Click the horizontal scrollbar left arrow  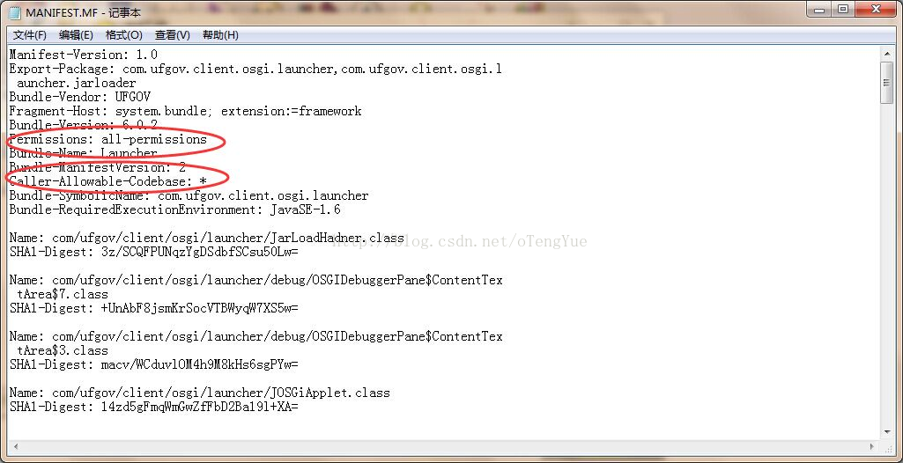point(14,445)
